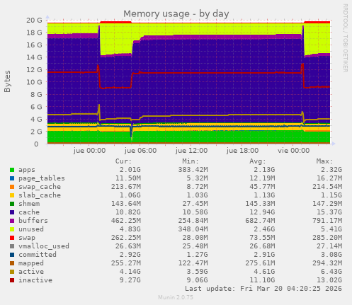
Task: Click the 'jue 12:00' x-axis label
Action: (x=191, y=151)
